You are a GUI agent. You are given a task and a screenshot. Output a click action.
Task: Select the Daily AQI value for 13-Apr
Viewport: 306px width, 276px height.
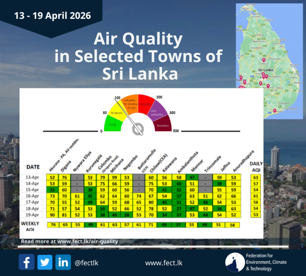tap(256, 177)
